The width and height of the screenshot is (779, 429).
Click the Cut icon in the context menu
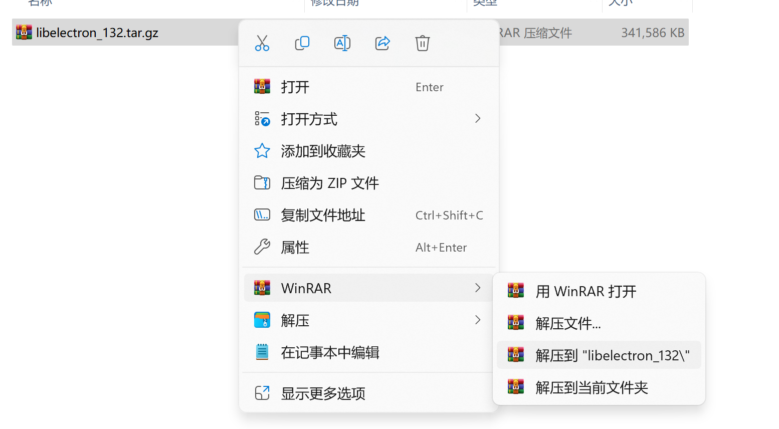[262, 43]
